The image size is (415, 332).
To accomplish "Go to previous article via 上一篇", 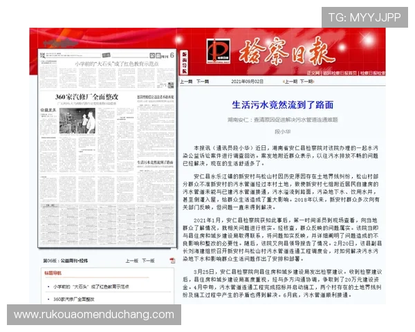I will click(x=186, y=82).
